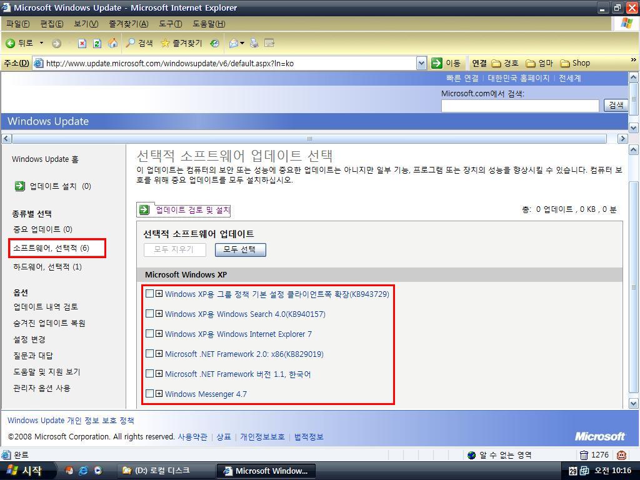Open the 경호 links folder
This screenshot has height=480, width=640.
pos(505,63)
